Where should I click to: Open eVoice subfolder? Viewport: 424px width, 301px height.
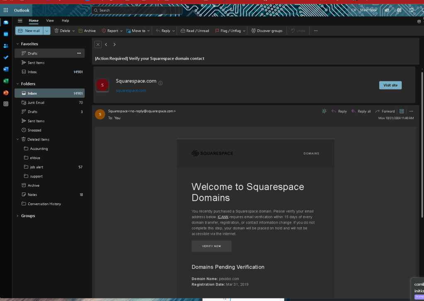[50, 158]
